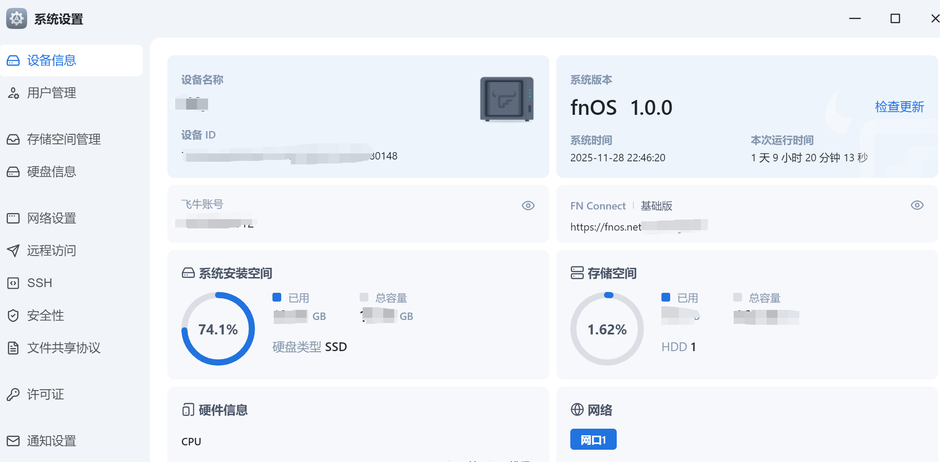The height and width of the screenshot is (462, 940).
Task: Click the gear app icon beside 系统设置
Action: pyautogui.click(x=17, y=19)
